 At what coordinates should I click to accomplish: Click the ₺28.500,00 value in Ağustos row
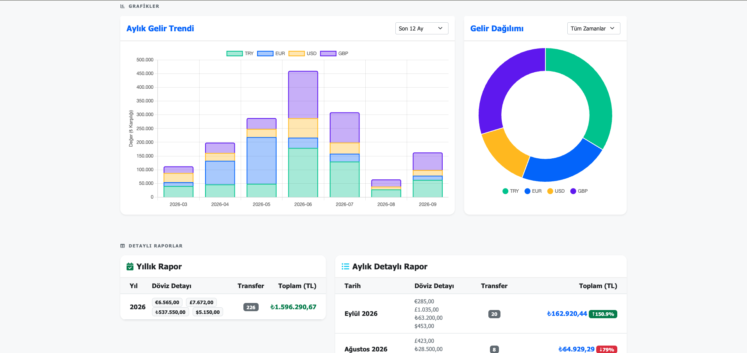click(x=429, y=349)
